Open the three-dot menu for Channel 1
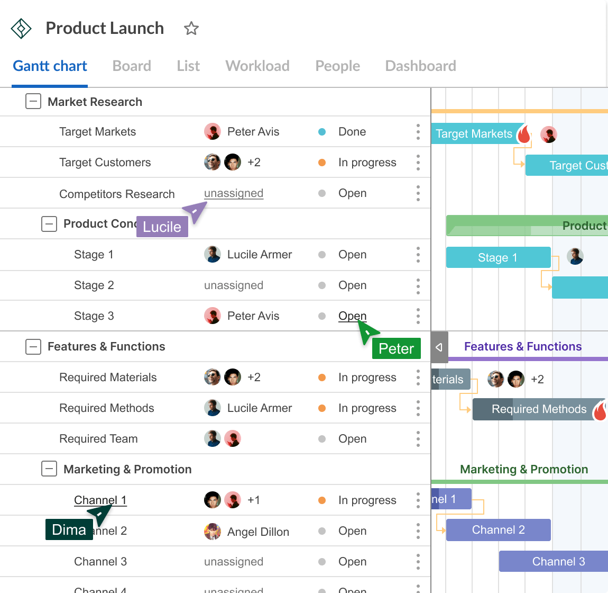The image size is (608, 593). click(x=418, y=500)
